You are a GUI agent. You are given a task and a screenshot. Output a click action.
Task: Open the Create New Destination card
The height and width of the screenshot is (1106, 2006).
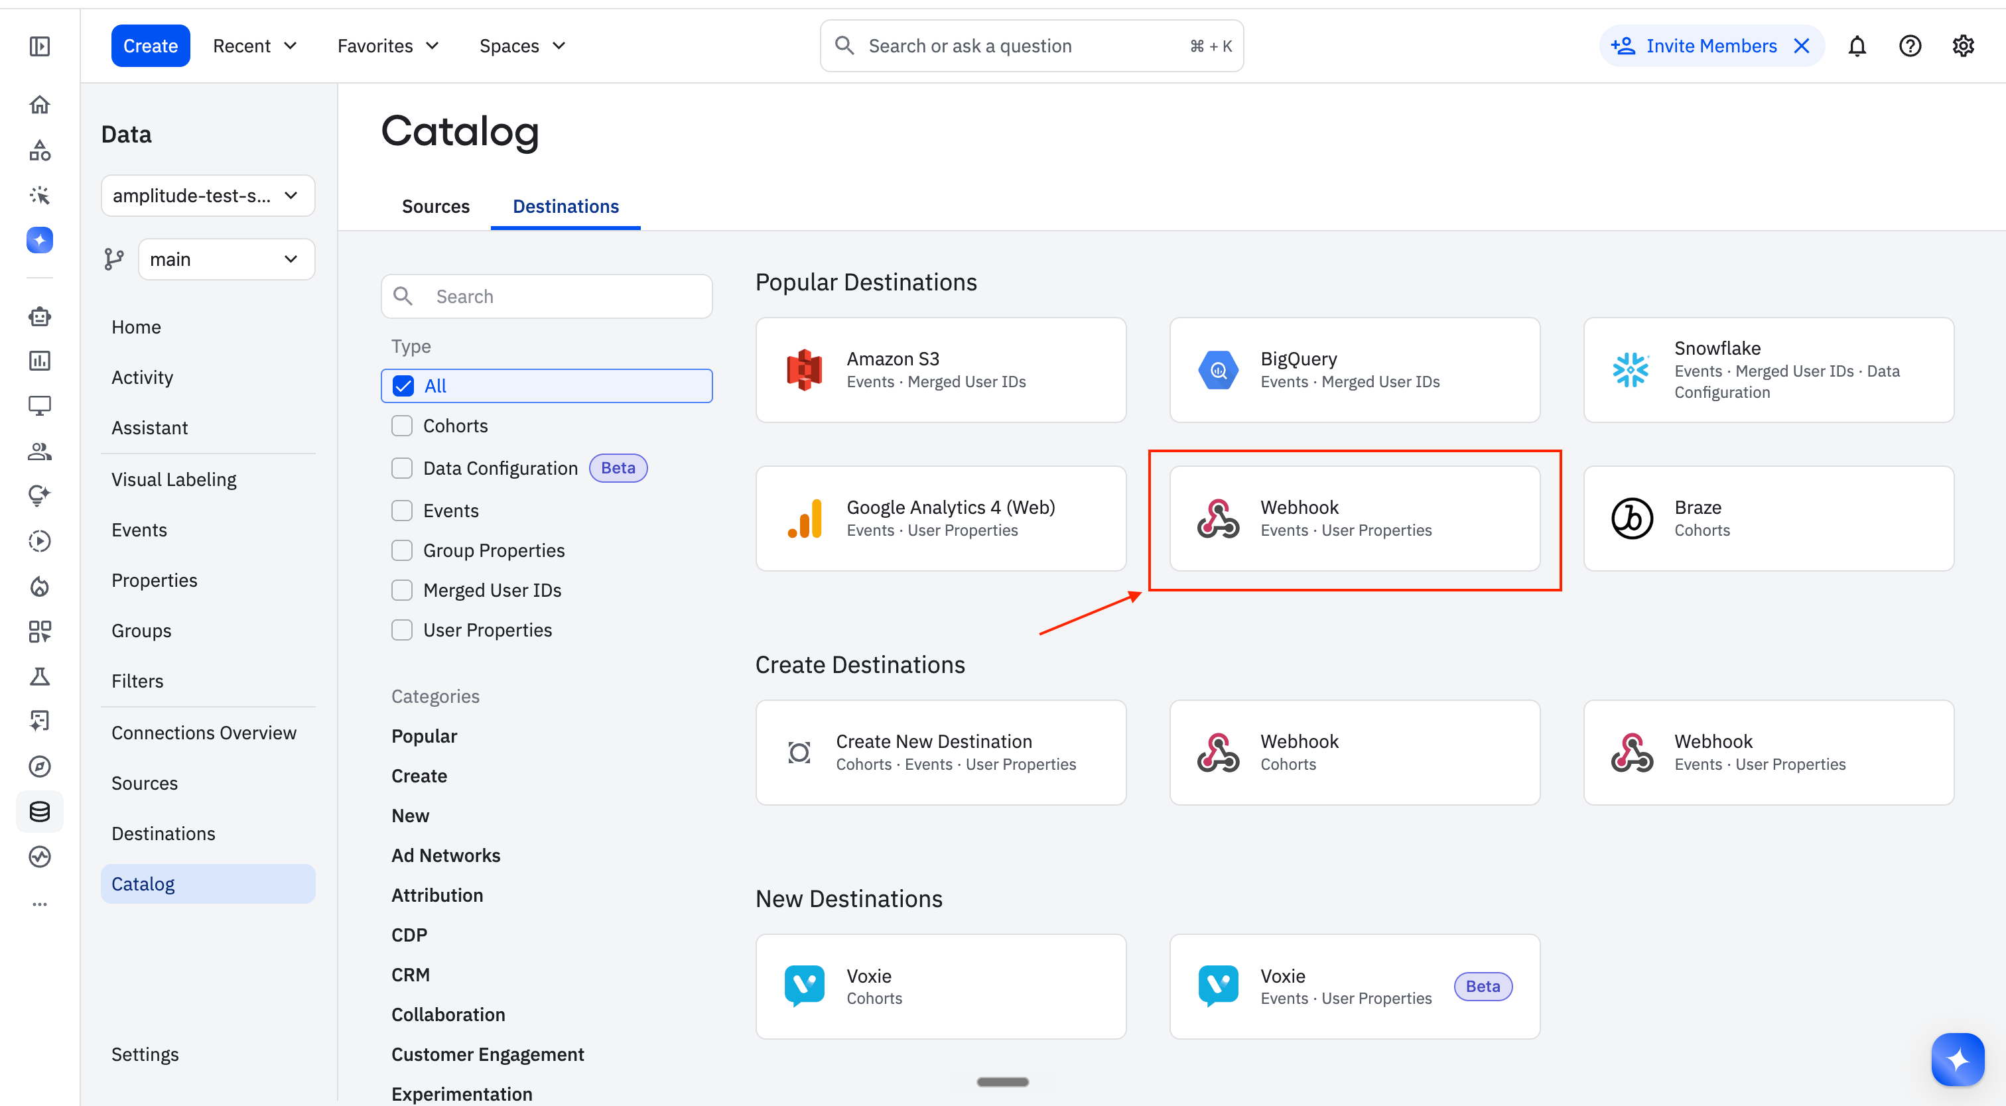(941, 753)
